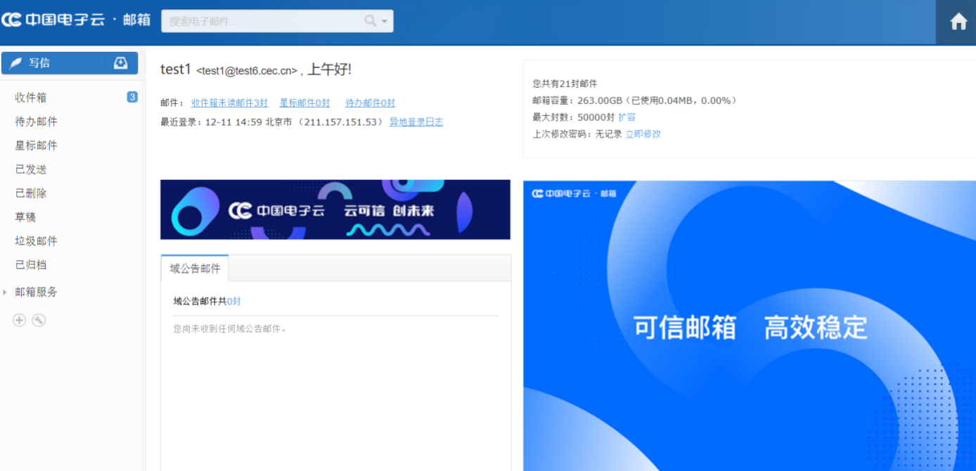This screenshot has height=471, width=976.
Task: Click the search magnifier icon
Action: 371,21
